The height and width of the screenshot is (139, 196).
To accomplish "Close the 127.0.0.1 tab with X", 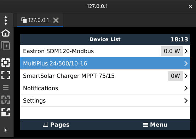I will pyautogui.click(x=56, y=20).
